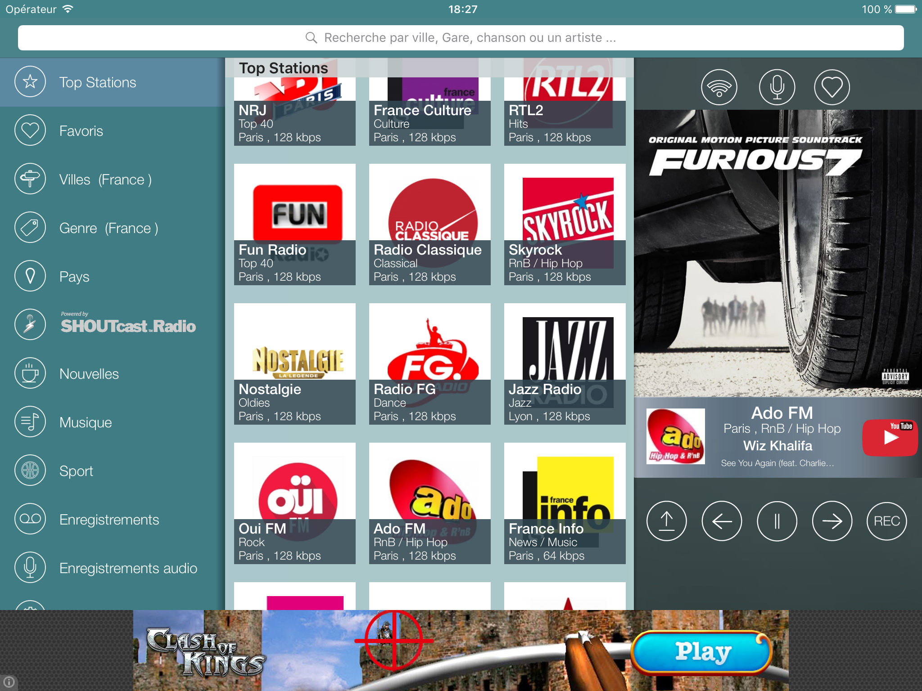Open Genre (France) tag icon
Viewport: 922px width, 691px height.
point(30,228)
